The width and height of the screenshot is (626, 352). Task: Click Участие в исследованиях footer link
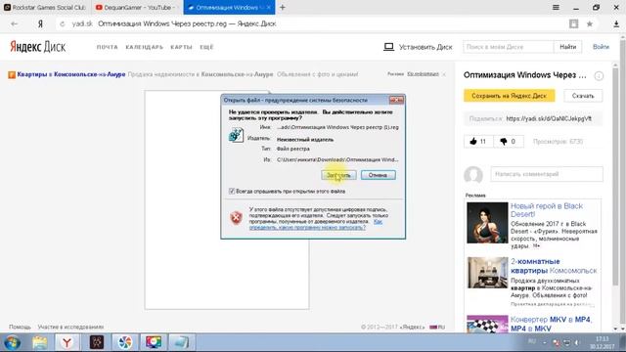(70, 327)
